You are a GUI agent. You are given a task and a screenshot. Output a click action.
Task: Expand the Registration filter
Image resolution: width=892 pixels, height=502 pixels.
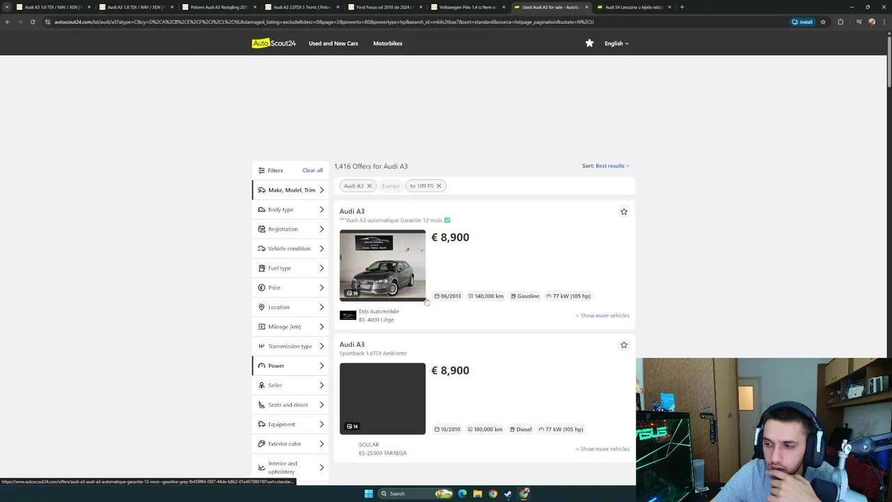(x=290, y=229)
